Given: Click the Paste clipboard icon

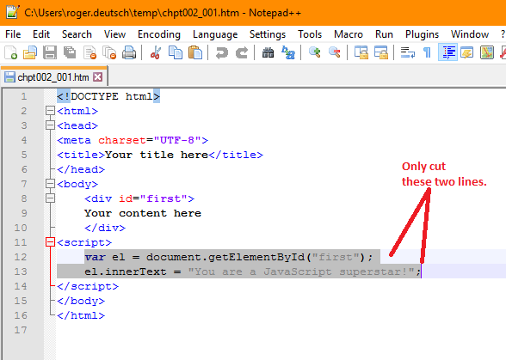Looking at the screenshot, I should click(x=194, y=52).
